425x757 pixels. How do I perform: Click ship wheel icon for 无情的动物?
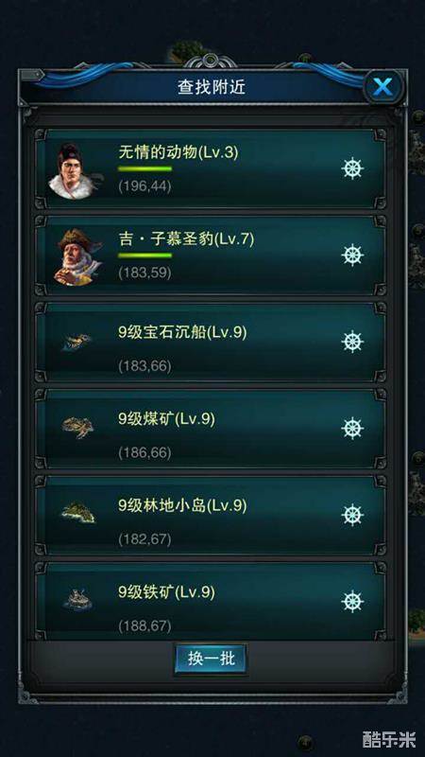coord(352,169)
